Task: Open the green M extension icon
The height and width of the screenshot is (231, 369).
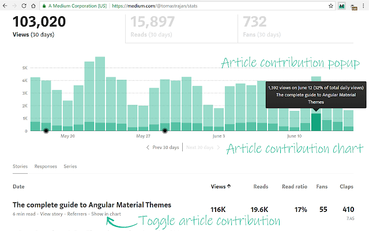Action: point(342,6)
